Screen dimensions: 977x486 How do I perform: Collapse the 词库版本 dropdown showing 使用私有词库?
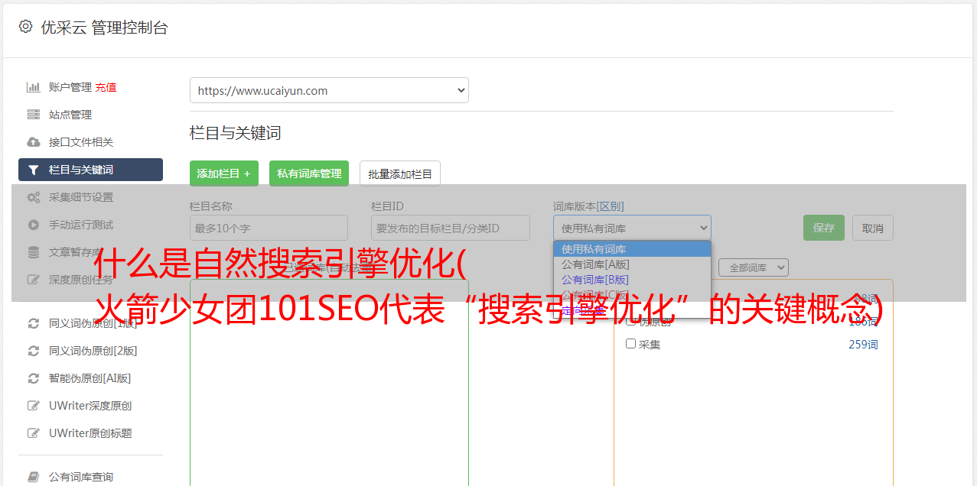[632, 228]
